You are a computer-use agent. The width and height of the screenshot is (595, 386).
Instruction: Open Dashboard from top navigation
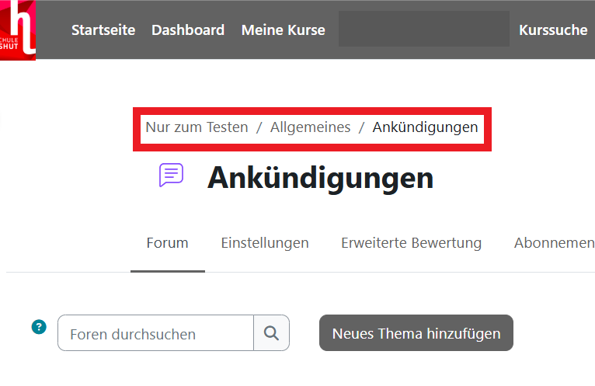(188, 30)
